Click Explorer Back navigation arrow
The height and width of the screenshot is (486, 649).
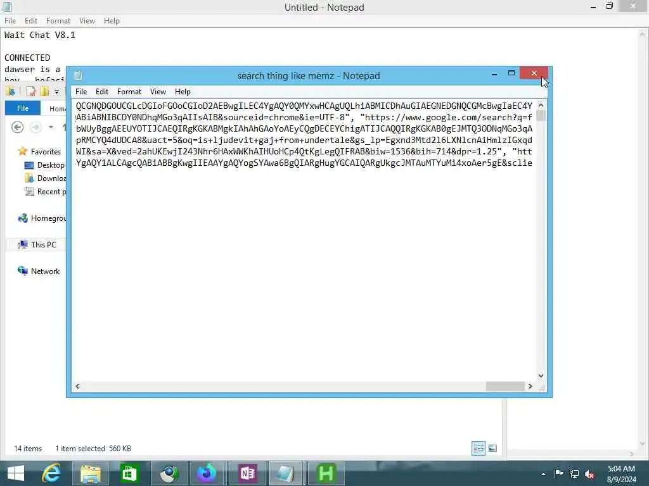tap(17, 127)
